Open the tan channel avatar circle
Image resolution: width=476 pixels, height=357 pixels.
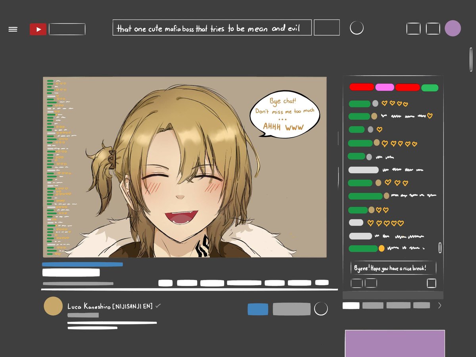click(53, 306)
